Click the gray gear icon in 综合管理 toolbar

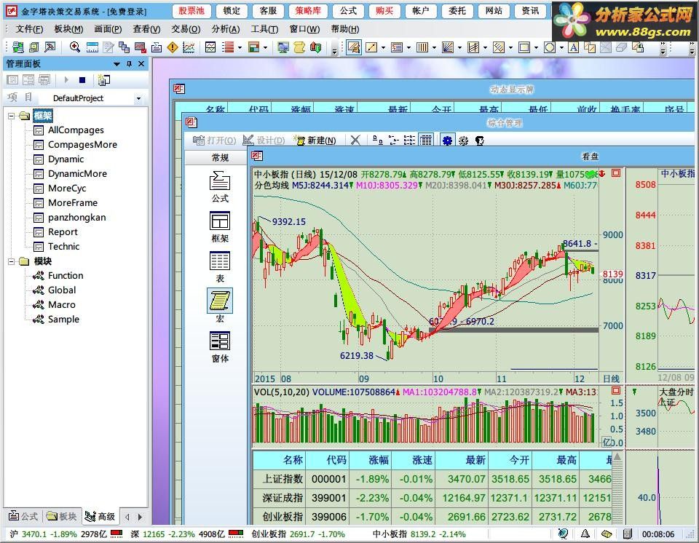pyautogui.click(x=463, y=140)
